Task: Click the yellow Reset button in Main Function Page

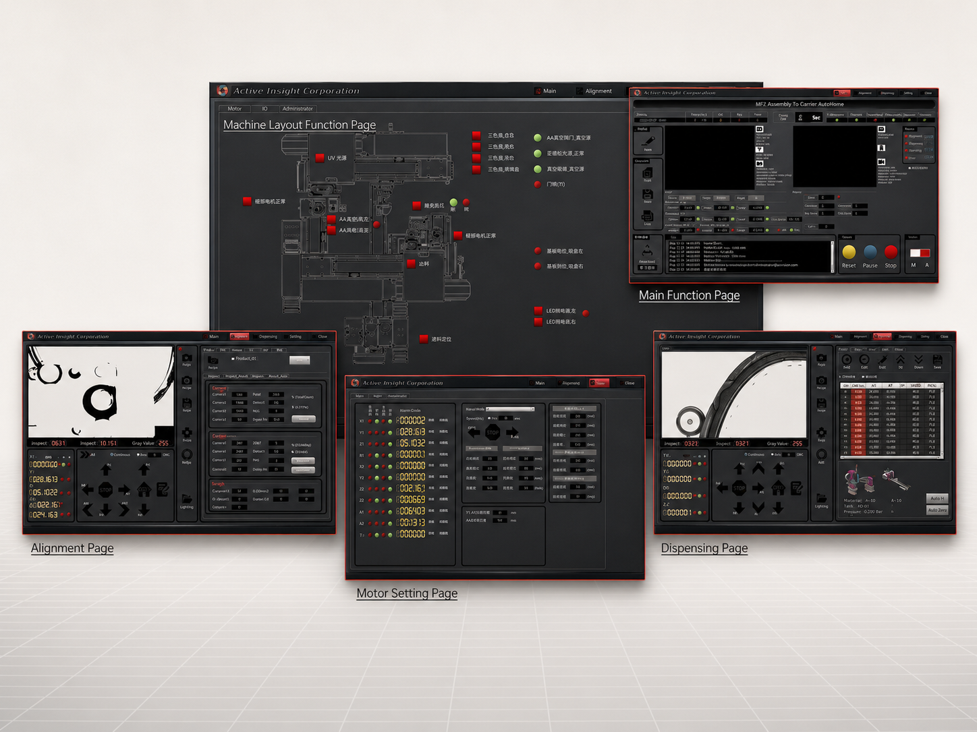Action: tap(849, 252)
